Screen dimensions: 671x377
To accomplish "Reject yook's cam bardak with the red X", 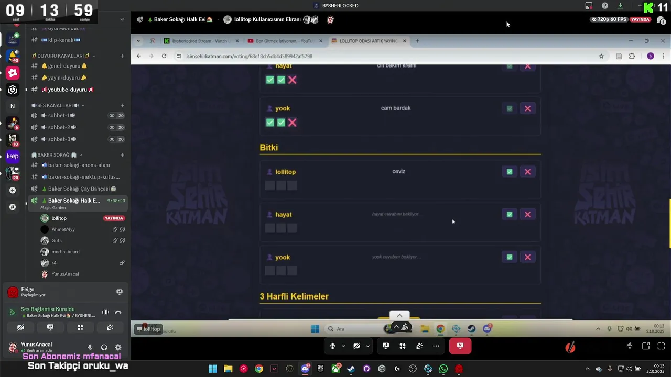I will 528,108.
